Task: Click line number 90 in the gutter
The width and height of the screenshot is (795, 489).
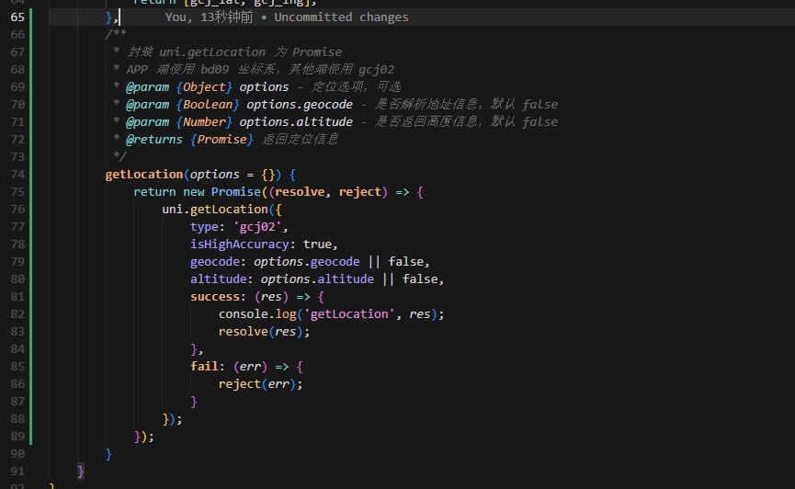Action: pyautogui.click(x=17, y=453)
